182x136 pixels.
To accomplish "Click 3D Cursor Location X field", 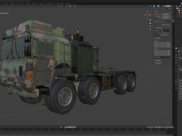I will tap(162, 43).
